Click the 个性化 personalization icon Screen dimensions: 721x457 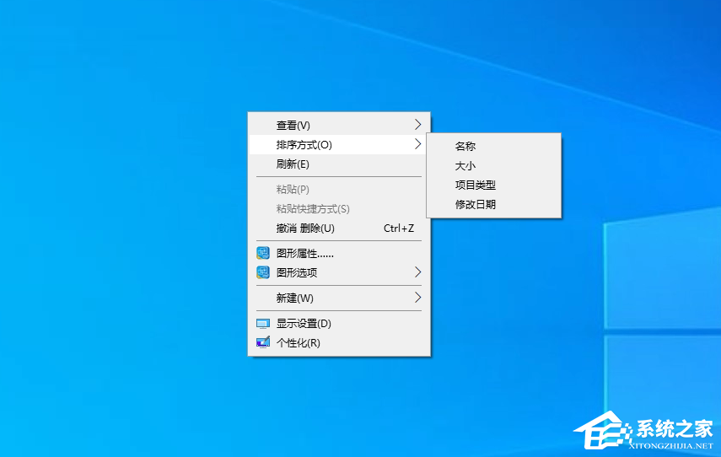(262, 342)
